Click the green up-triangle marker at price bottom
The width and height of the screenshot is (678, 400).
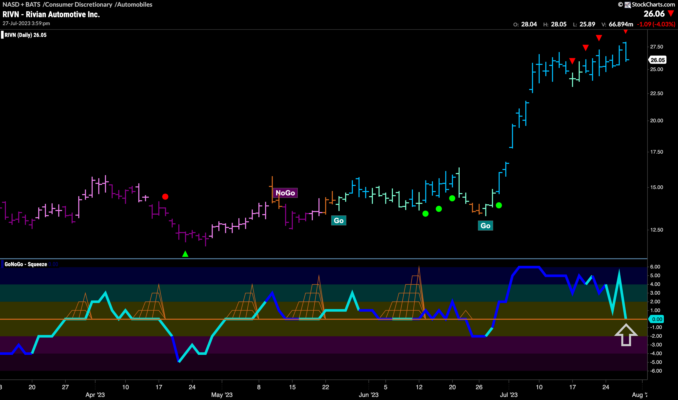[x=185, y=254]
